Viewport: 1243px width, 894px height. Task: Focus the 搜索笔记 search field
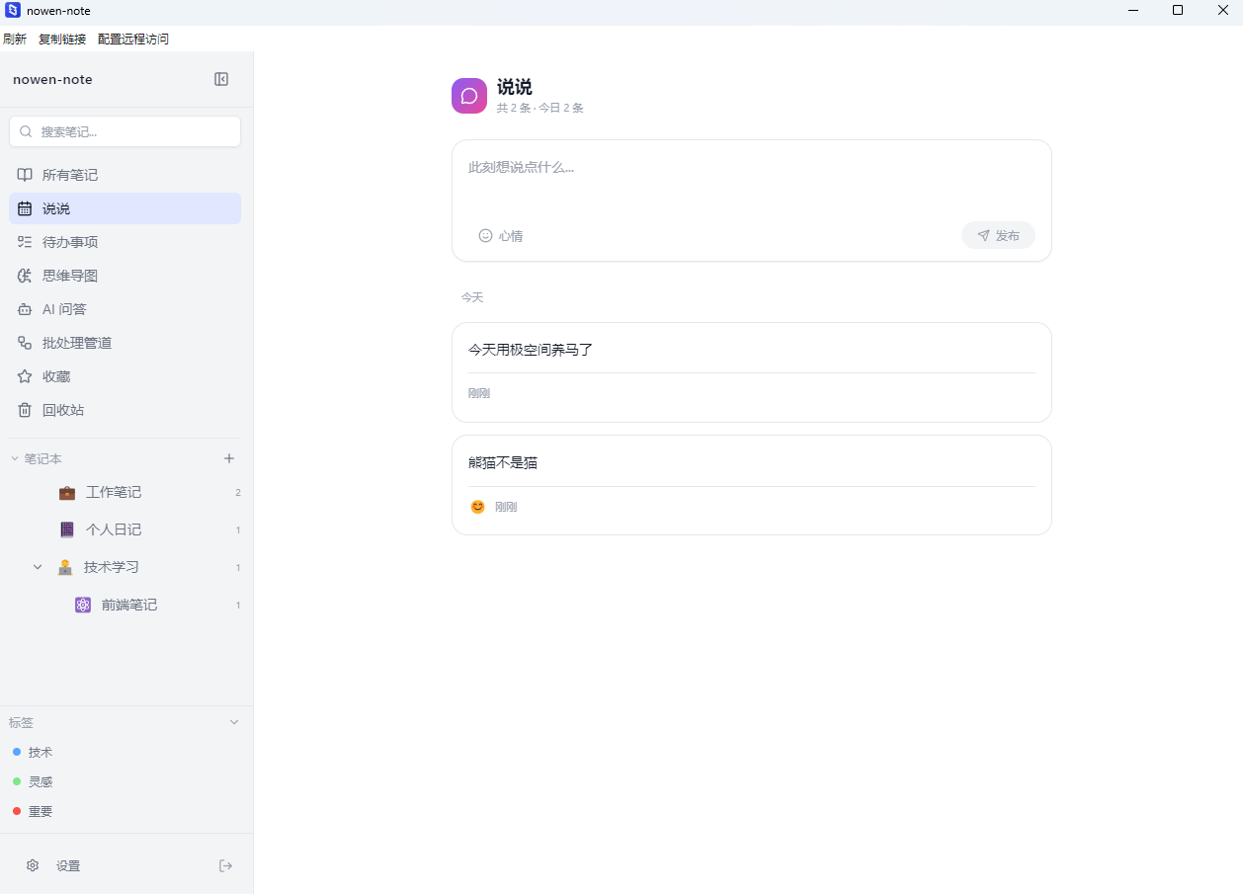(124, 131)
